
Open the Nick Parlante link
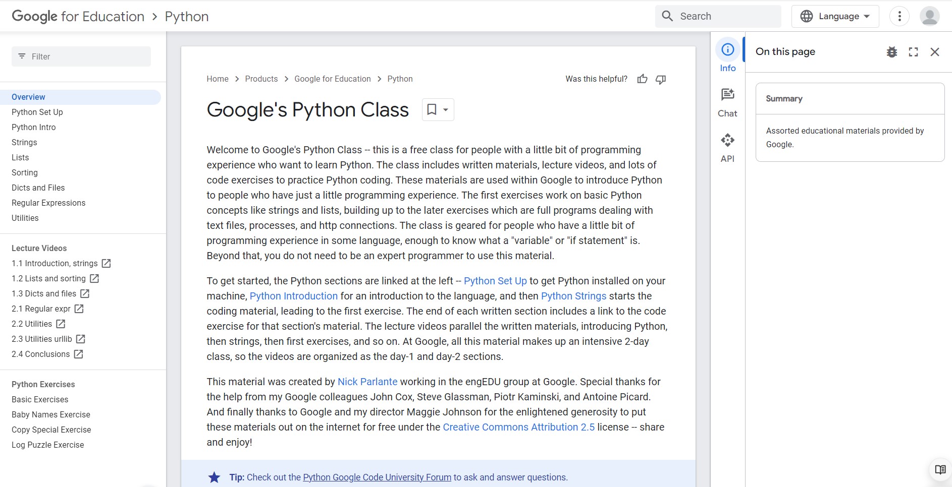pos(367,382)
